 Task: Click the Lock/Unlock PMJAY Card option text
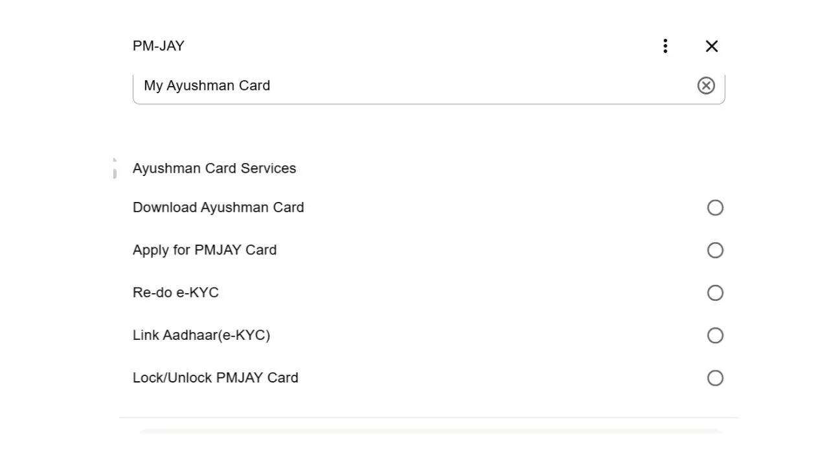click(x=216, y=378)
